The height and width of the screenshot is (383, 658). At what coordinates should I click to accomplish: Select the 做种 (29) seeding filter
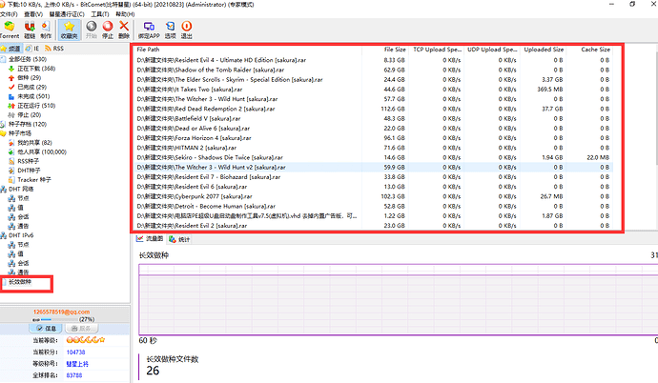coord(25,77)
